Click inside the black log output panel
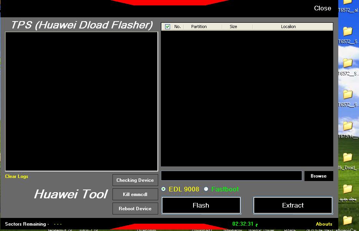Image resolution: width=359 pixels, height=231 pixels. [81, 101]
